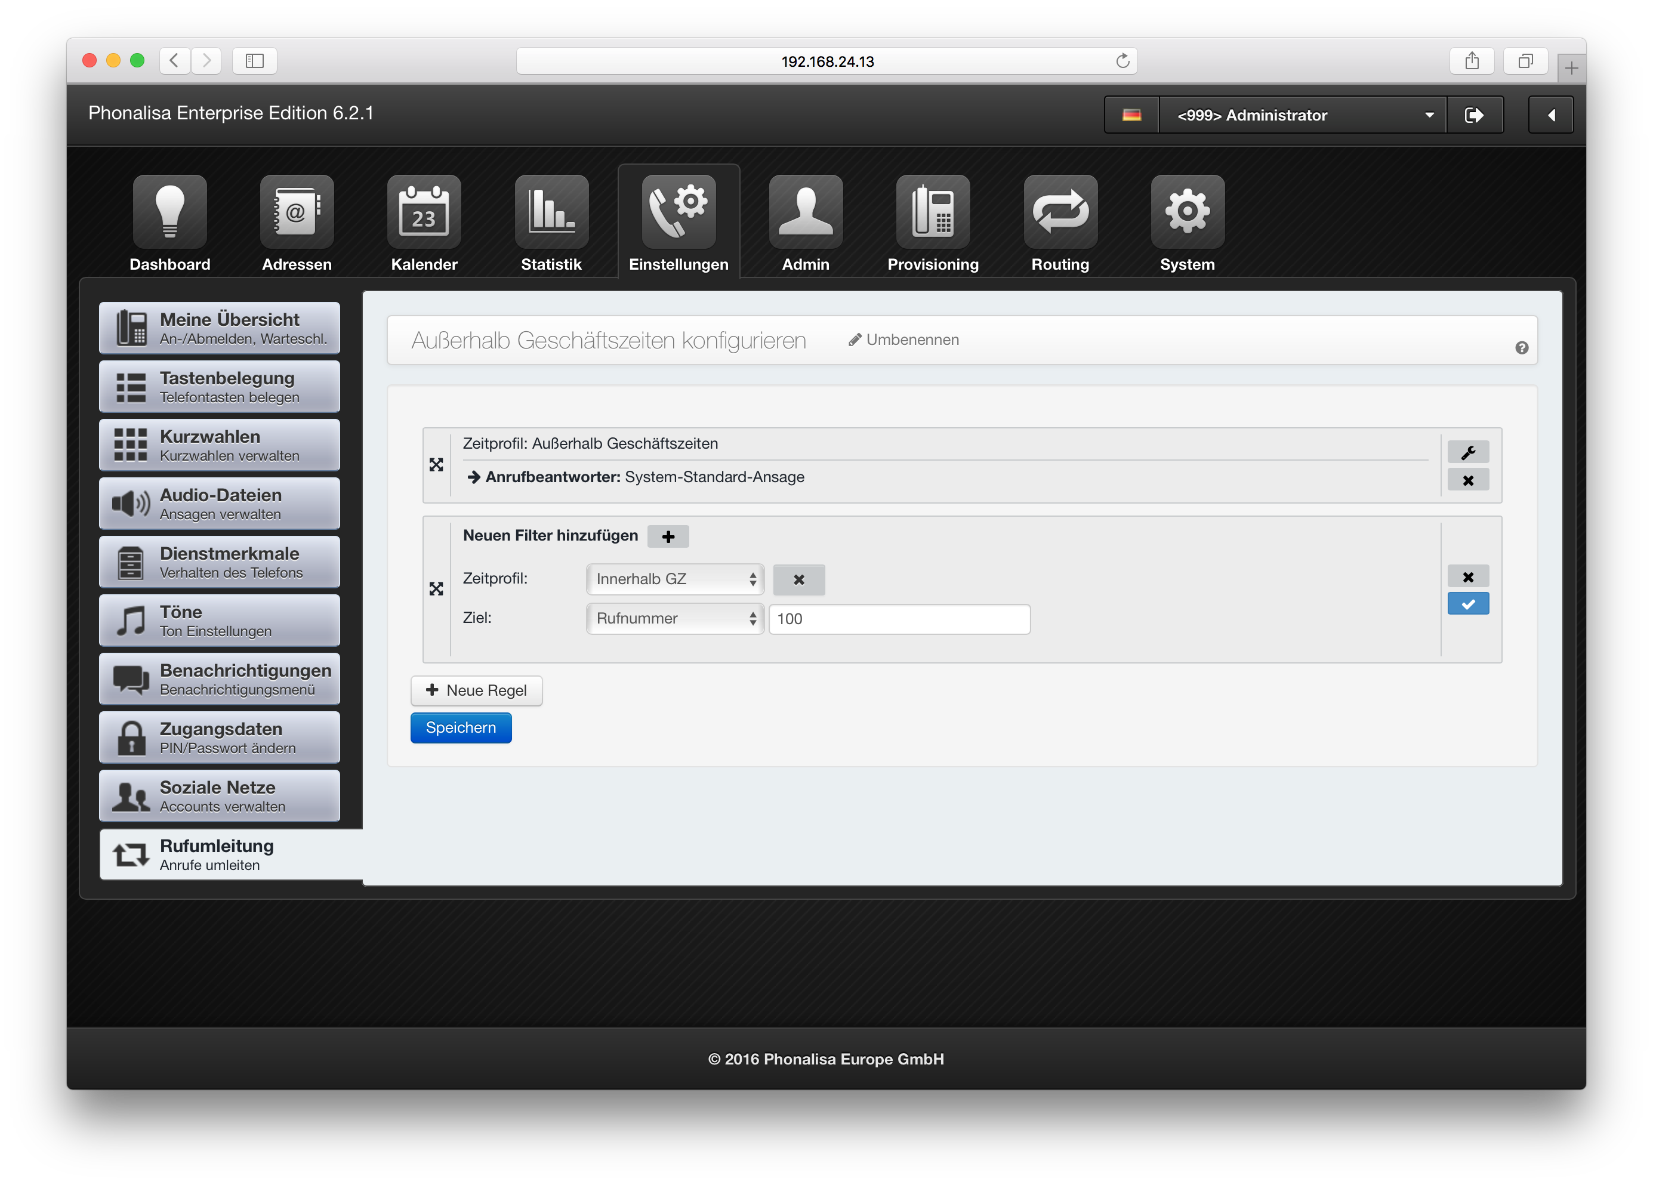
Task: Open the Safari share menu
Action: pyautogui.click(x=1472, y=61)
